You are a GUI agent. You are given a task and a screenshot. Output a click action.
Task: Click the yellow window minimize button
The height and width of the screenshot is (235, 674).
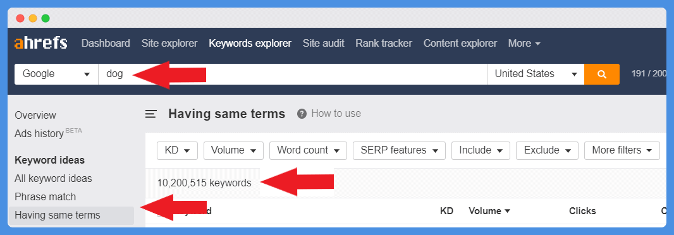[33, 18]
